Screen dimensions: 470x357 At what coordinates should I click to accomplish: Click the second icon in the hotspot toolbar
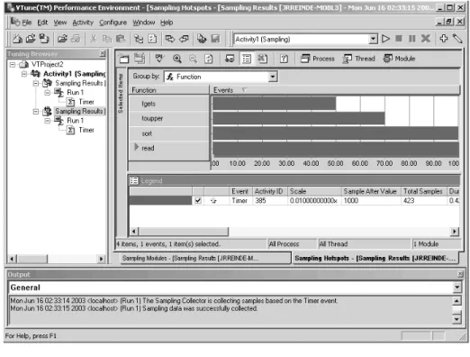pyautogui.click(x=140, y=59)
